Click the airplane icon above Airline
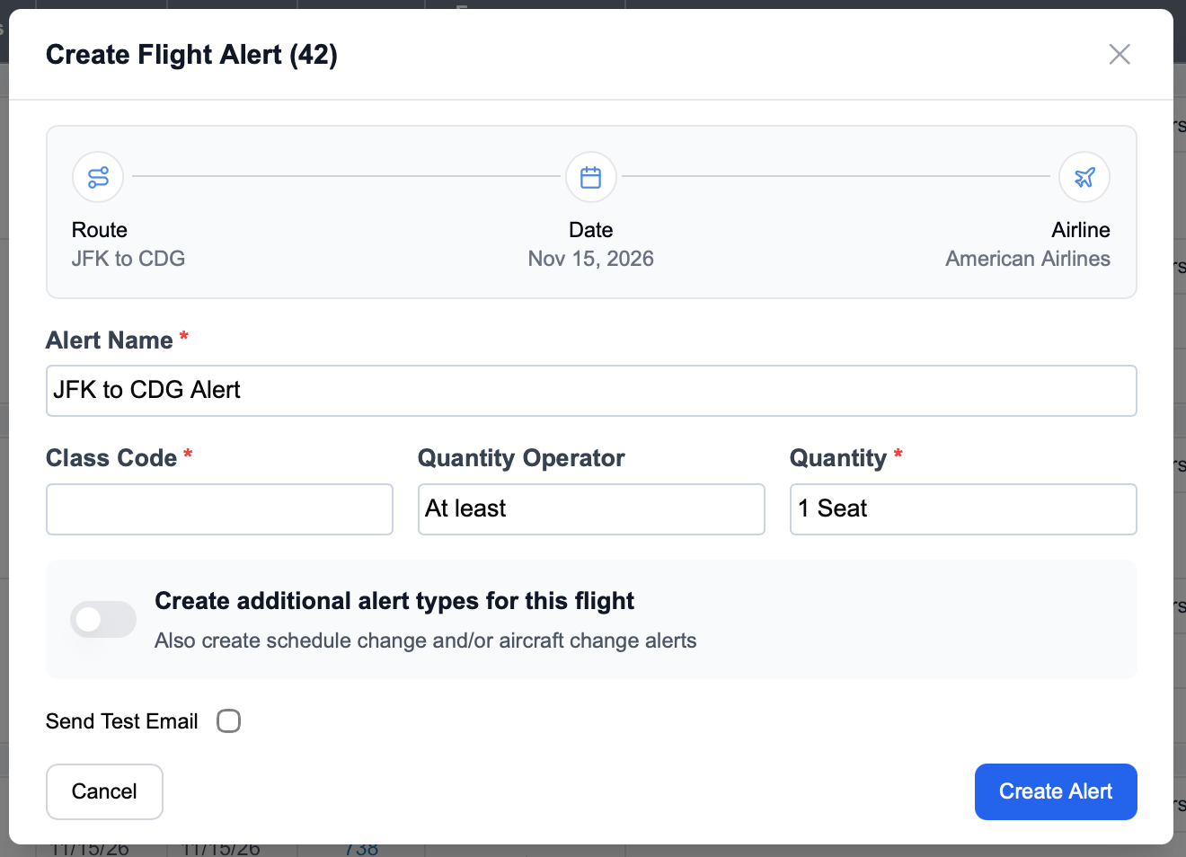 [1084, 177]
